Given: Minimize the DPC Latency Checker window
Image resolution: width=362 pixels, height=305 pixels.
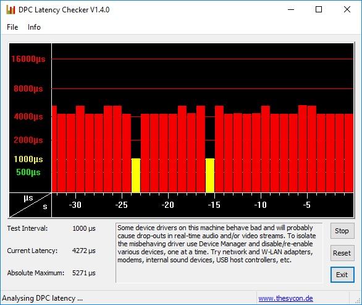Looking at the screenshot, I should coord(291,9).
